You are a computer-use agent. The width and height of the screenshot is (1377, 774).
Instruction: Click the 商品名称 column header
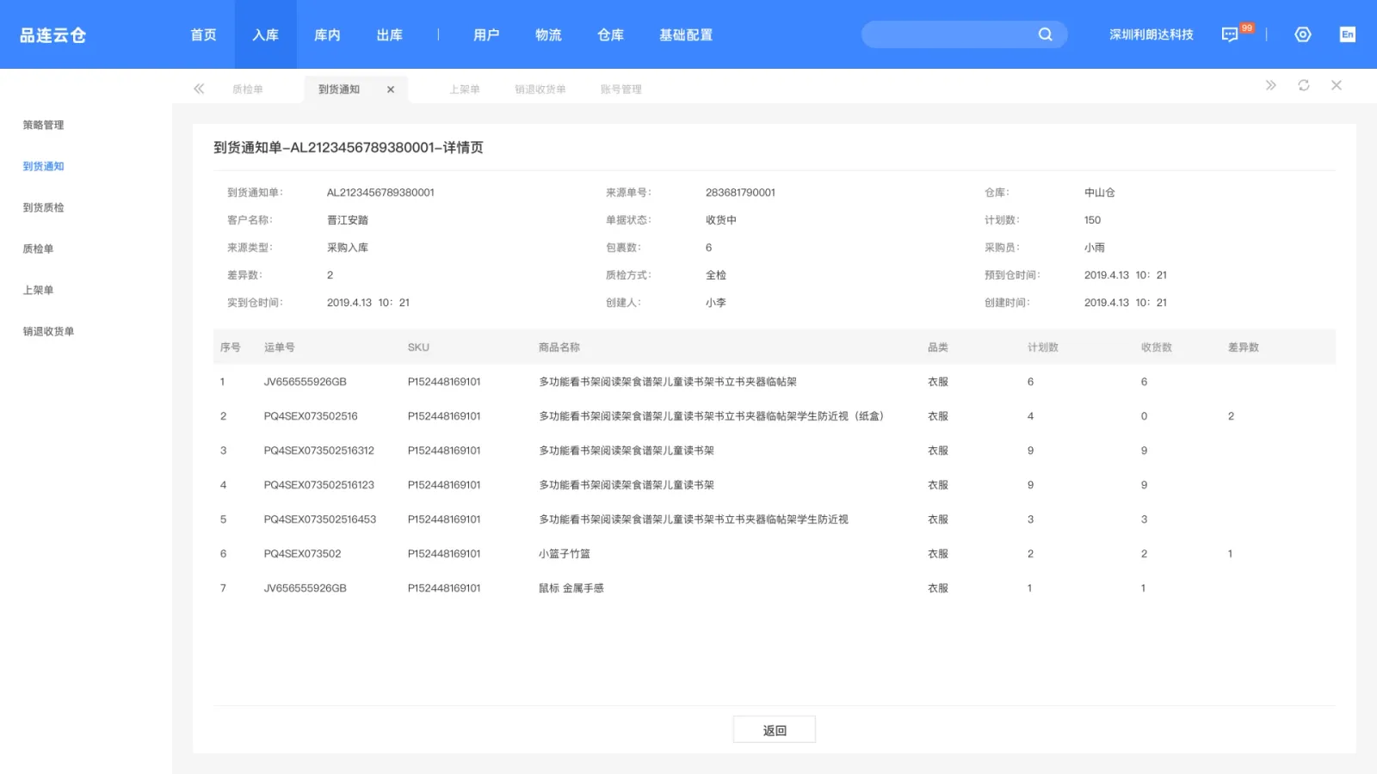click(x=559, y=347)
